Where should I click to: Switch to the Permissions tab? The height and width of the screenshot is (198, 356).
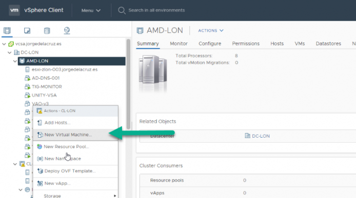pyautogui.click(x=246, y=43)
